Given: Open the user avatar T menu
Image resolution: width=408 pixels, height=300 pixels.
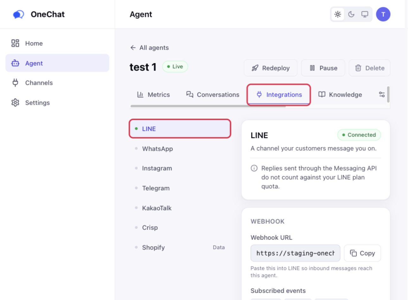Looking at the screenshot, I should (383, 14).
